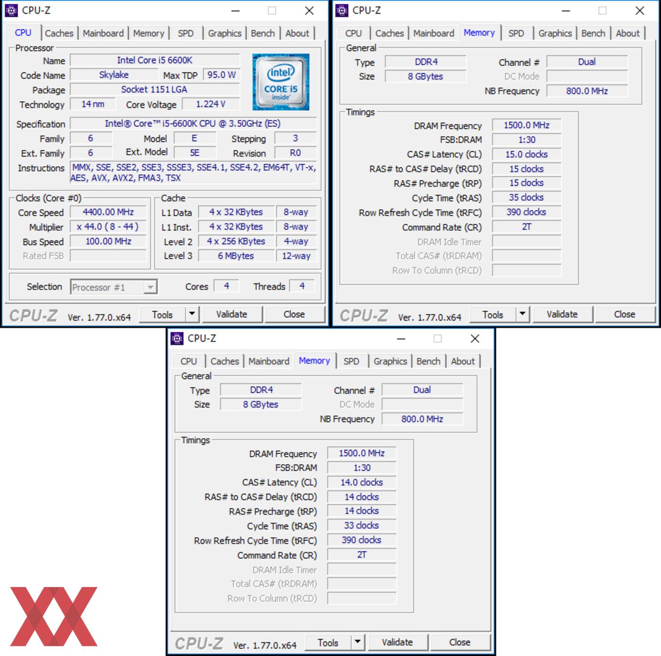Viewport: 661px width, 656px height.
Task: Click the Package value Socket 1151 LGA
Action: 155,89
